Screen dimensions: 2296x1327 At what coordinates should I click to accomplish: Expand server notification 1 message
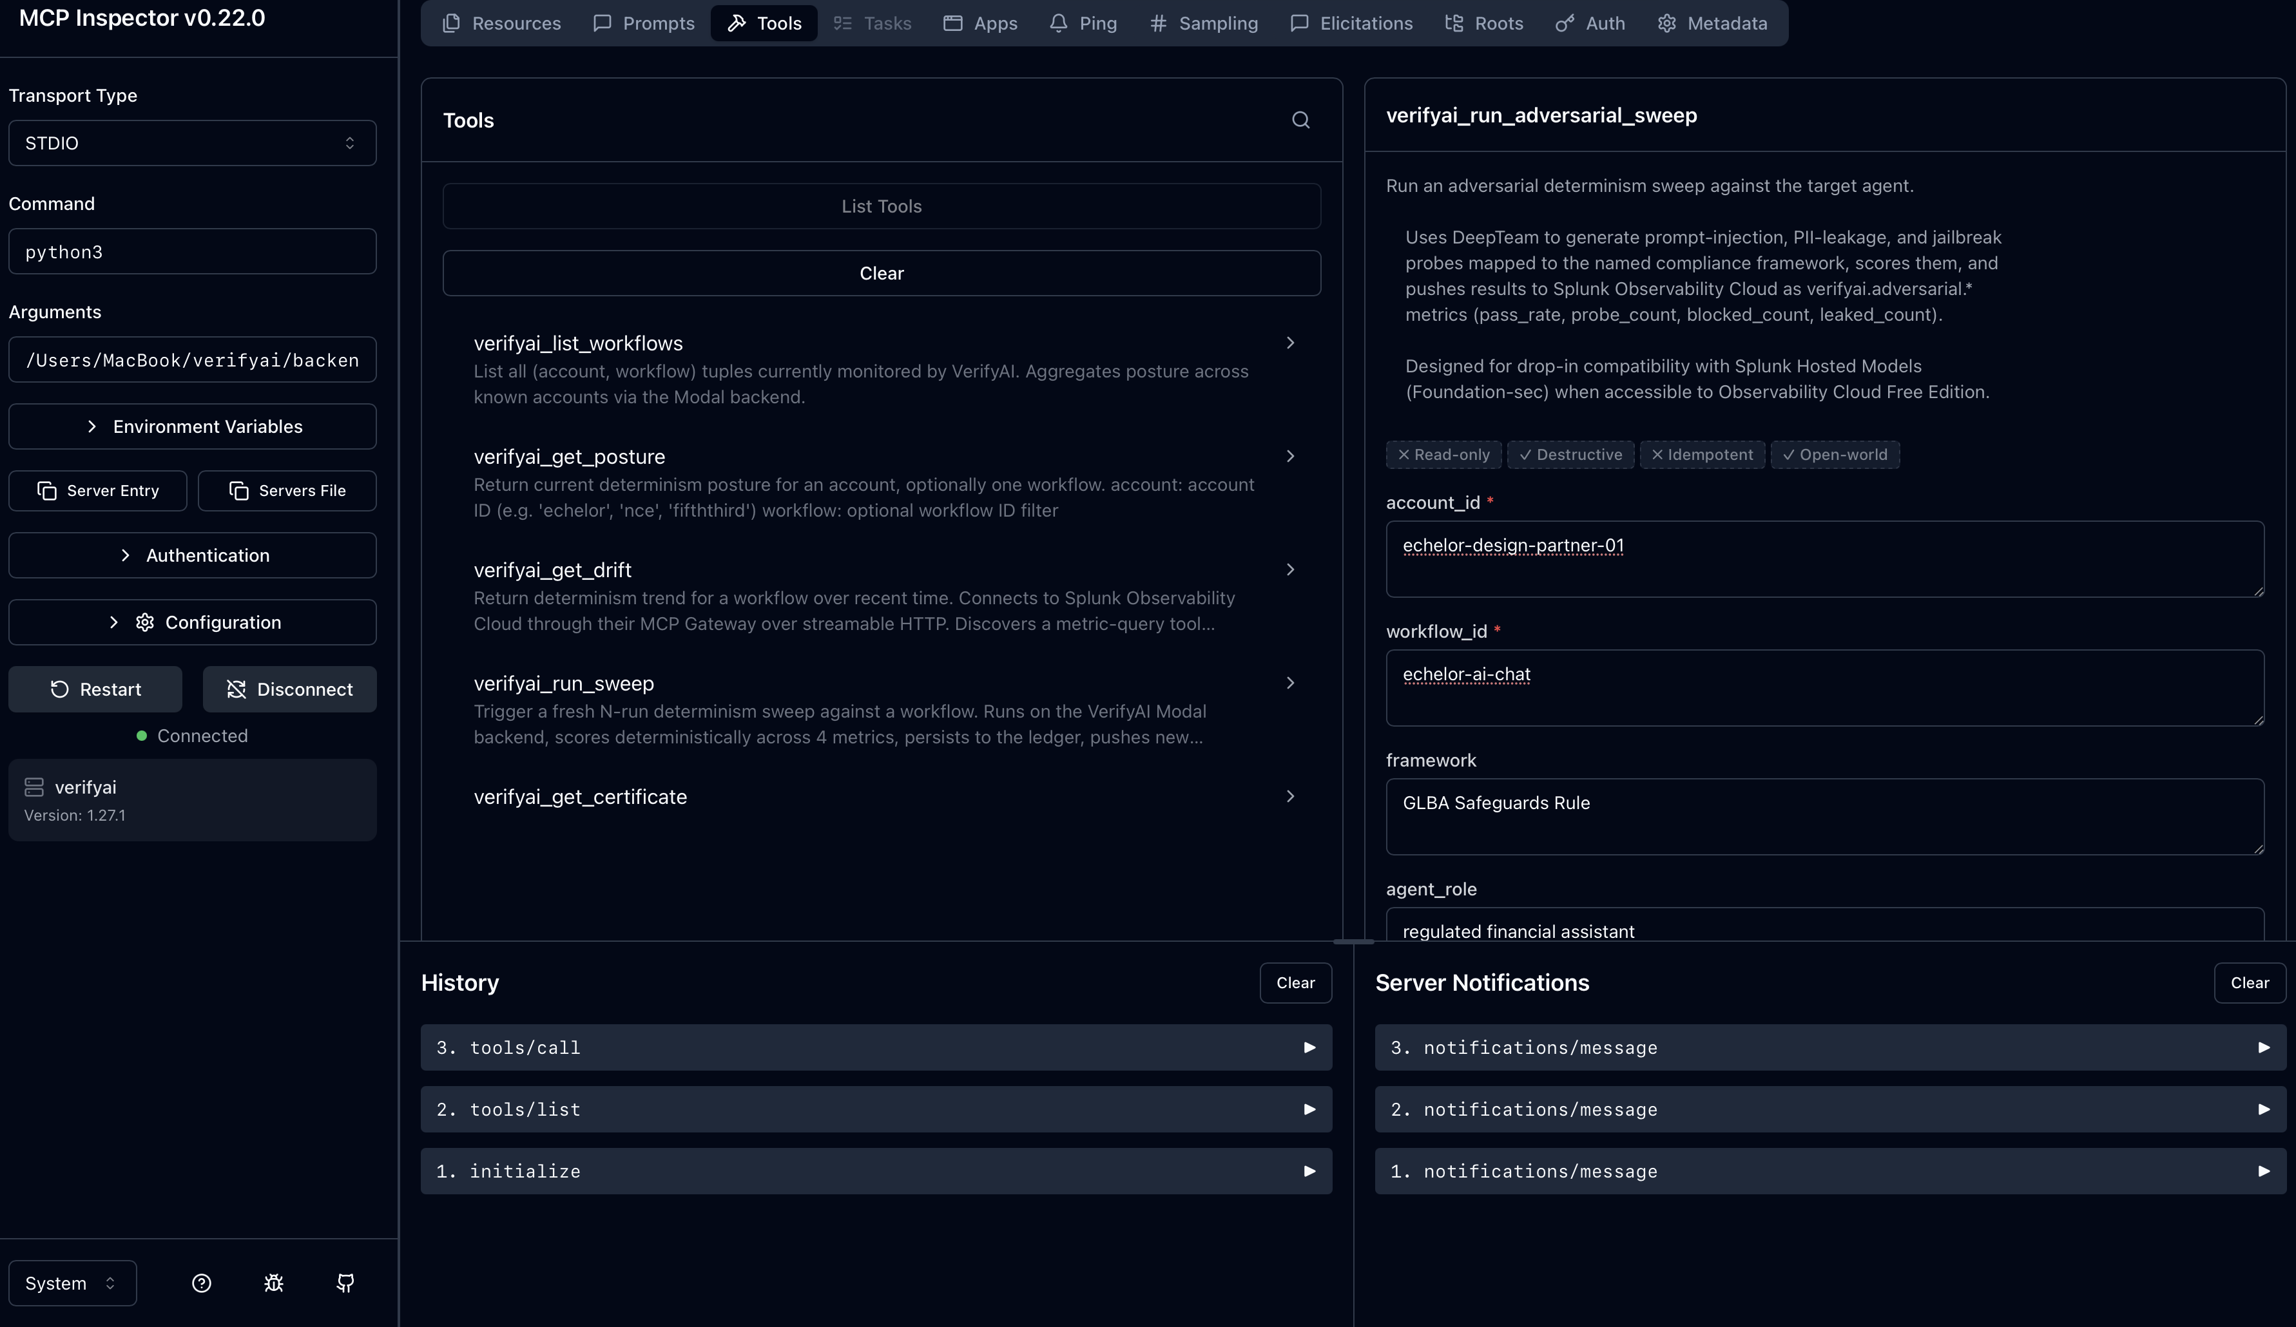point(1829,1171)
